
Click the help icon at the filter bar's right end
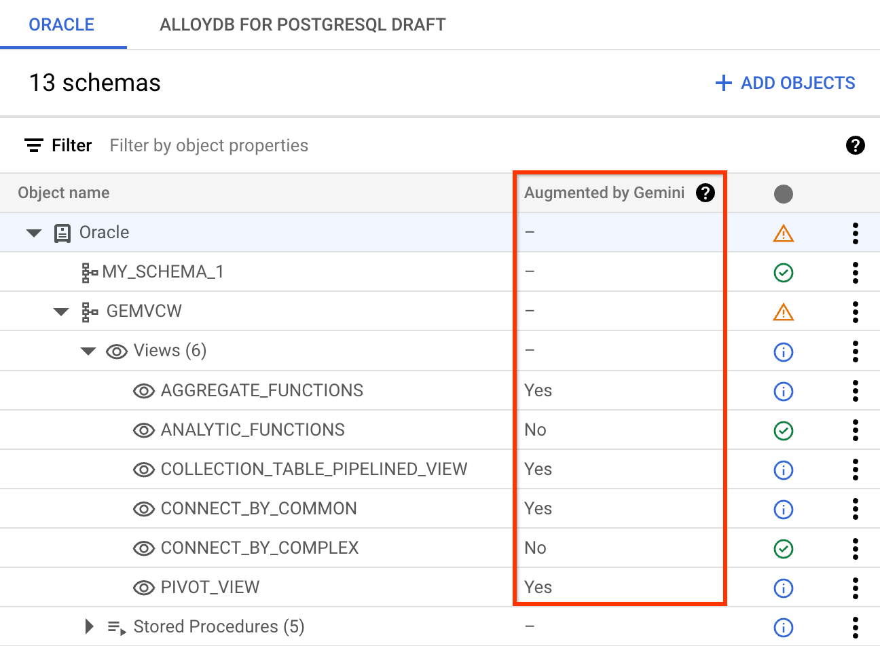(856, 145)
